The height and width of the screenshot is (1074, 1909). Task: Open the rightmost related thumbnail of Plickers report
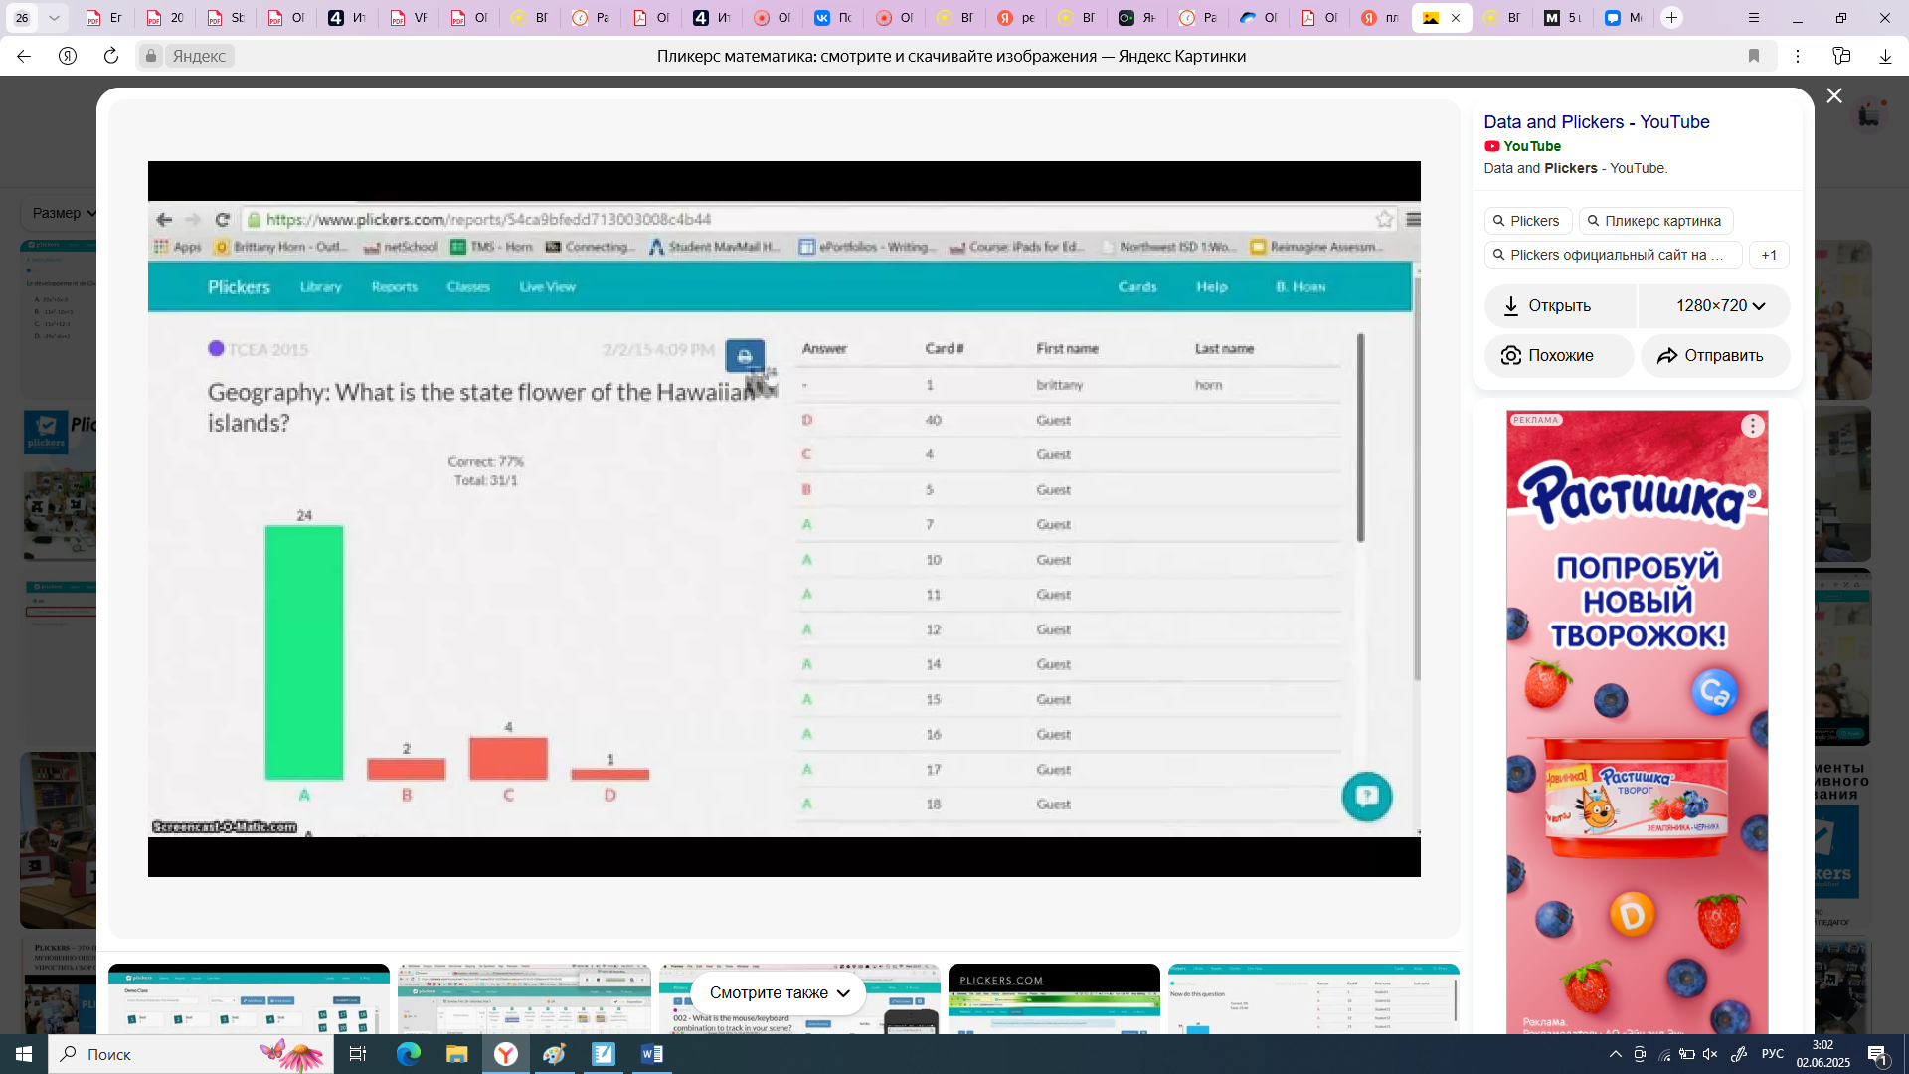pos(1313,999)
